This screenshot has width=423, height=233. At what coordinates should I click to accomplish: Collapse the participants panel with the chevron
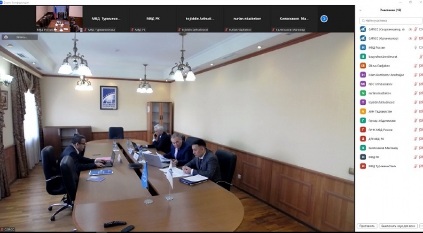[x=360, y=10]
